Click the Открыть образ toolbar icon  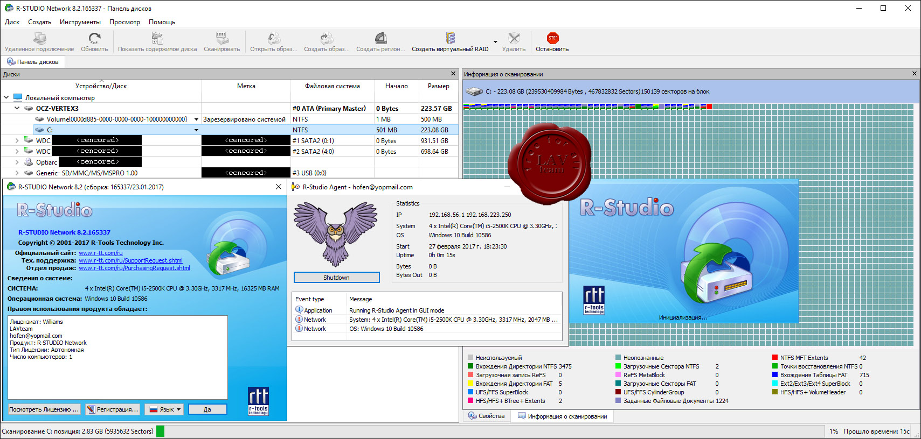tap(274, 38)
